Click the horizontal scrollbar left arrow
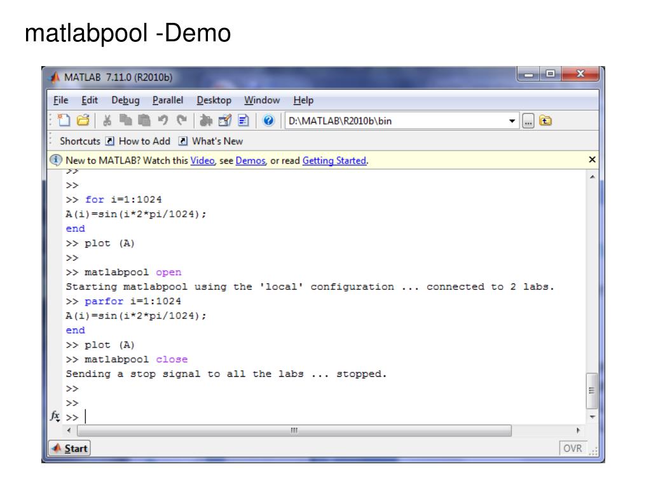Image resolution: width=651 pixels, height=488 pixels. [69, 430]
